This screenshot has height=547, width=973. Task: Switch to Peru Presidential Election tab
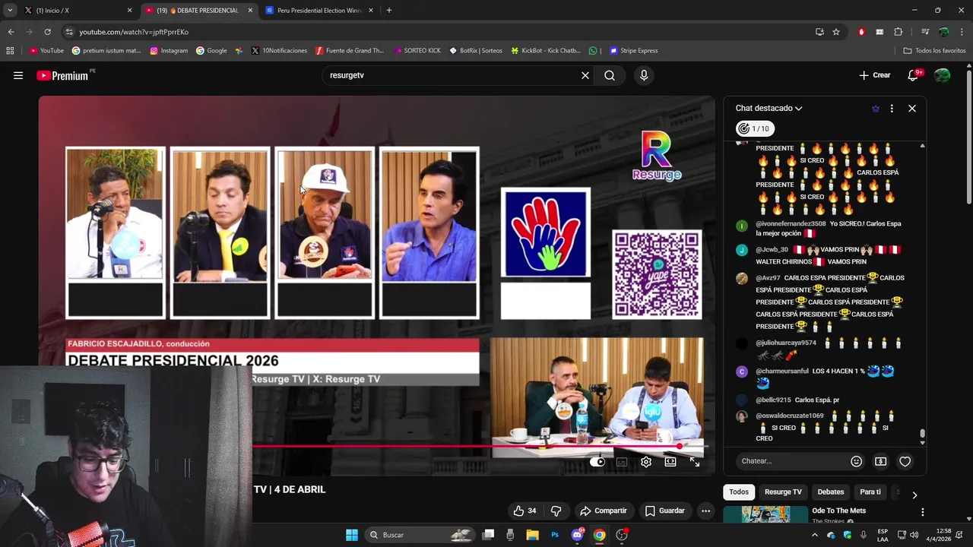(319, 11)
